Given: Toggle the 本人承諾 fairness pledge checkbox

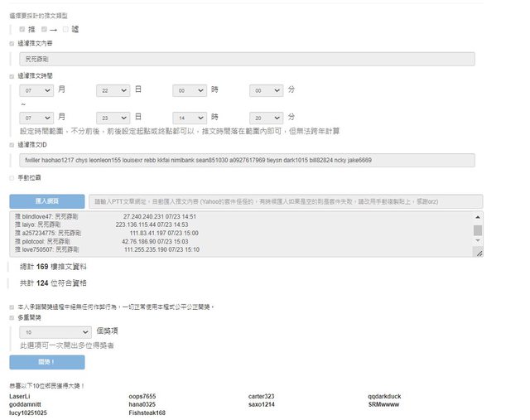Looking at the screenshot, I should click(12, 307).
